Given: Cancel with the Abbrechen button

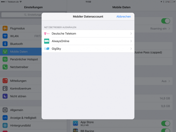Looking at the screenshot, I should [123, 16].
